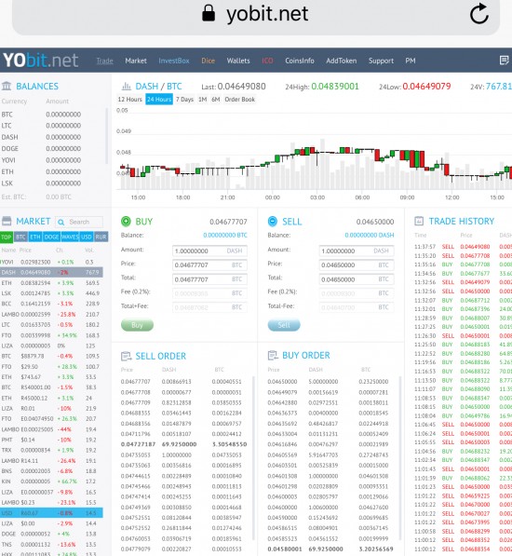Select the ETH market filter tab

(x=34, y=237)
